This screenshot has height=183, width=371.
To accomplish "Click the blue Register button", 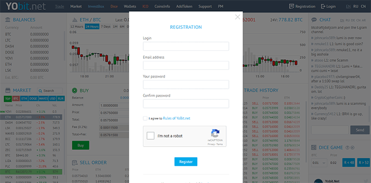I will coord(185,162).
